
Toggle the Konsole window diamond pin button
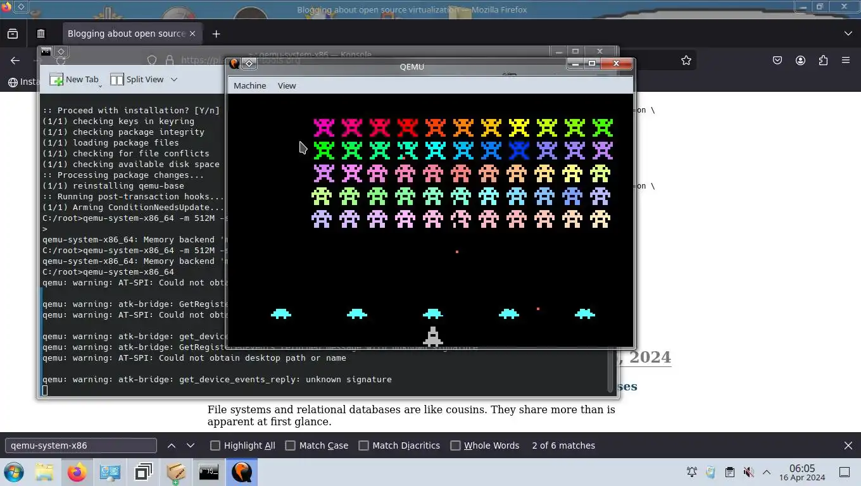(61, 51)
